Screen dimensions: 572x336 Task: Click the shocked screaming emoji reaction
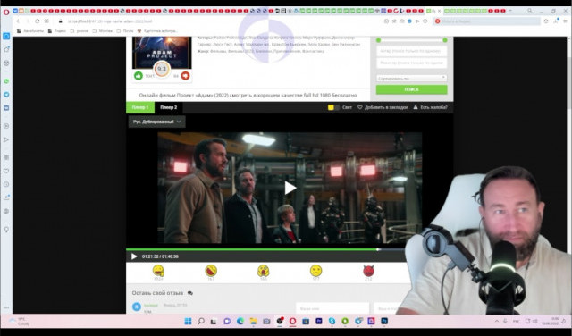[264, 271]
